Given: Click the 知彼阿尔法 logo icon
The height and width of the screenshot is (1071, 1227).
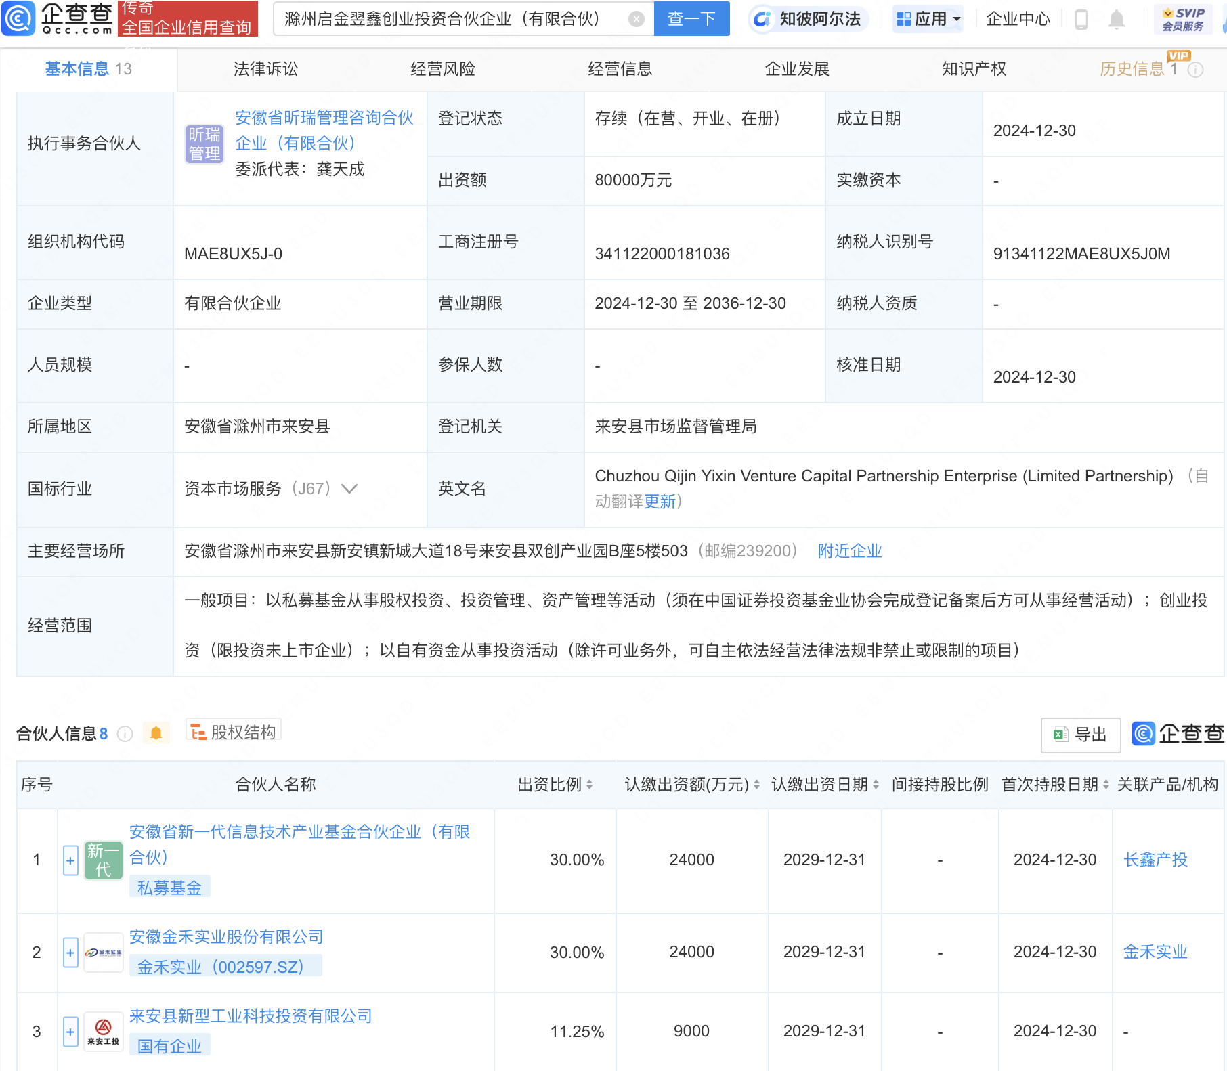Looking at the screenshot, I should tap(762, 19).
